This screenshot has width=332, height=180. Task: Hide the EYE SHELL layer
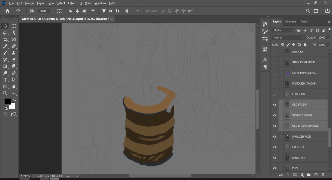tap(275, 147)
